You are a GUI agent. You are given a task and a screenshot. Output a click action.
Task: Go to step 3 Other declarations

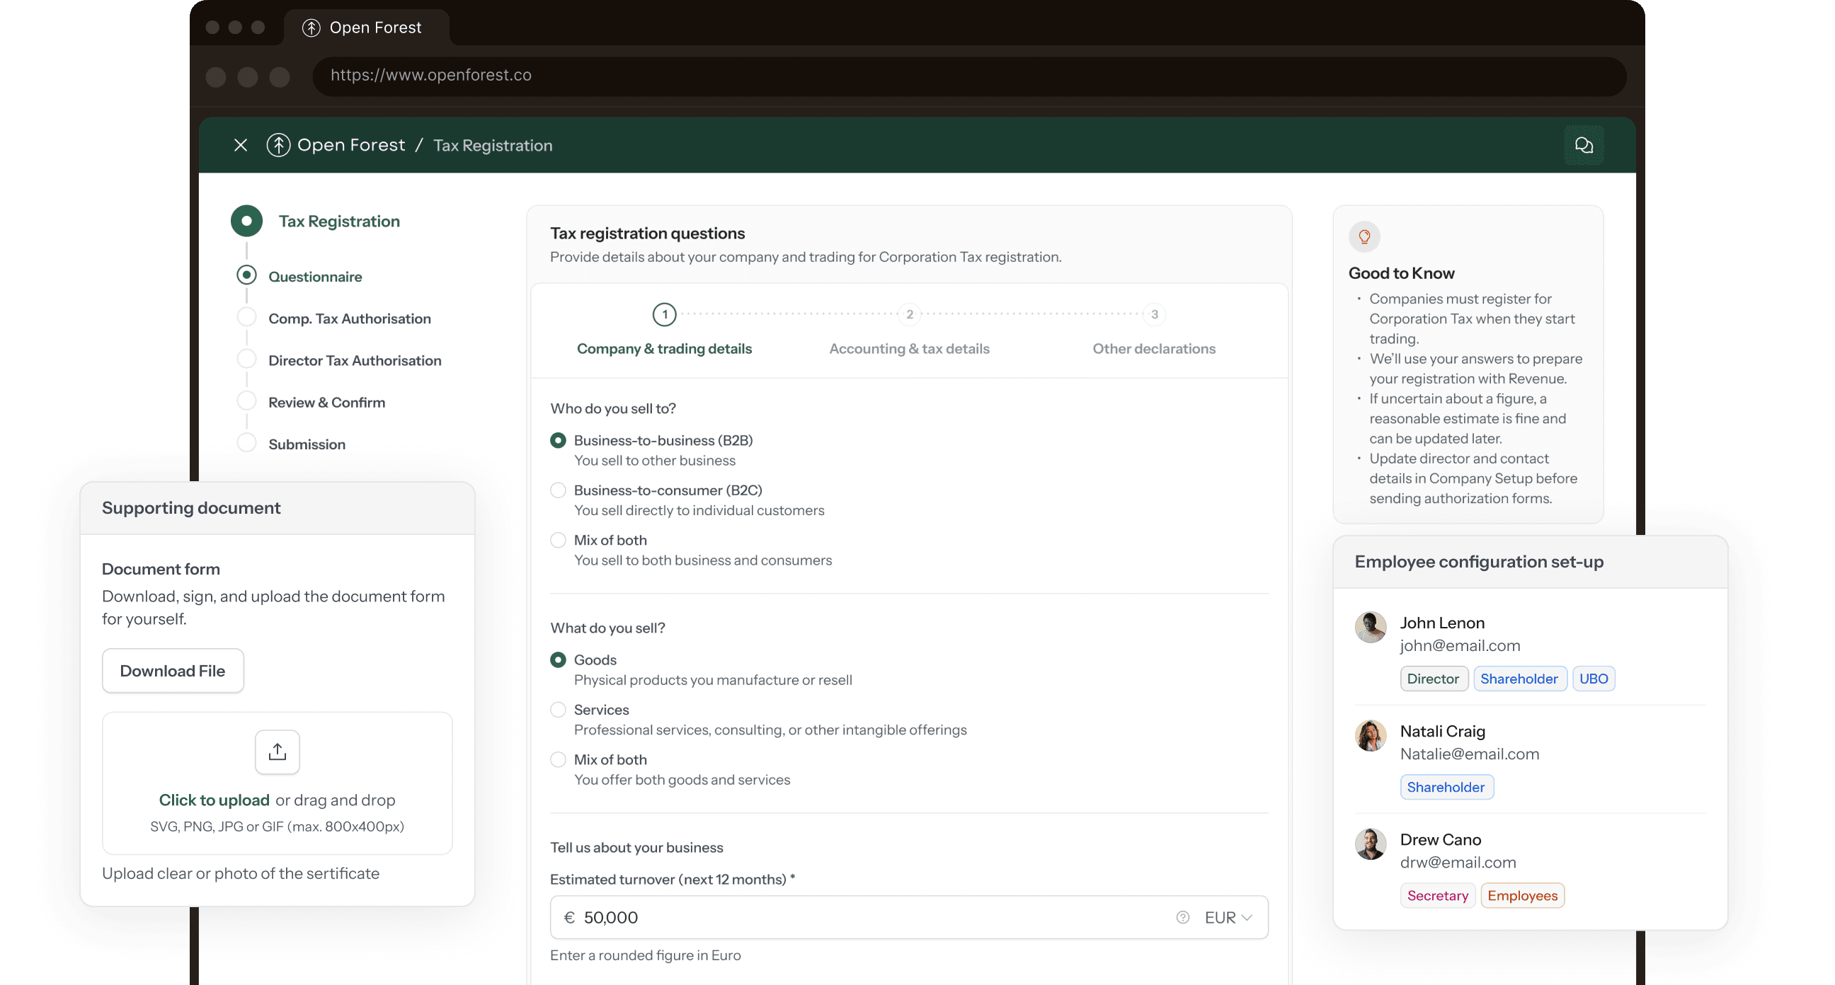point(1154,330)
